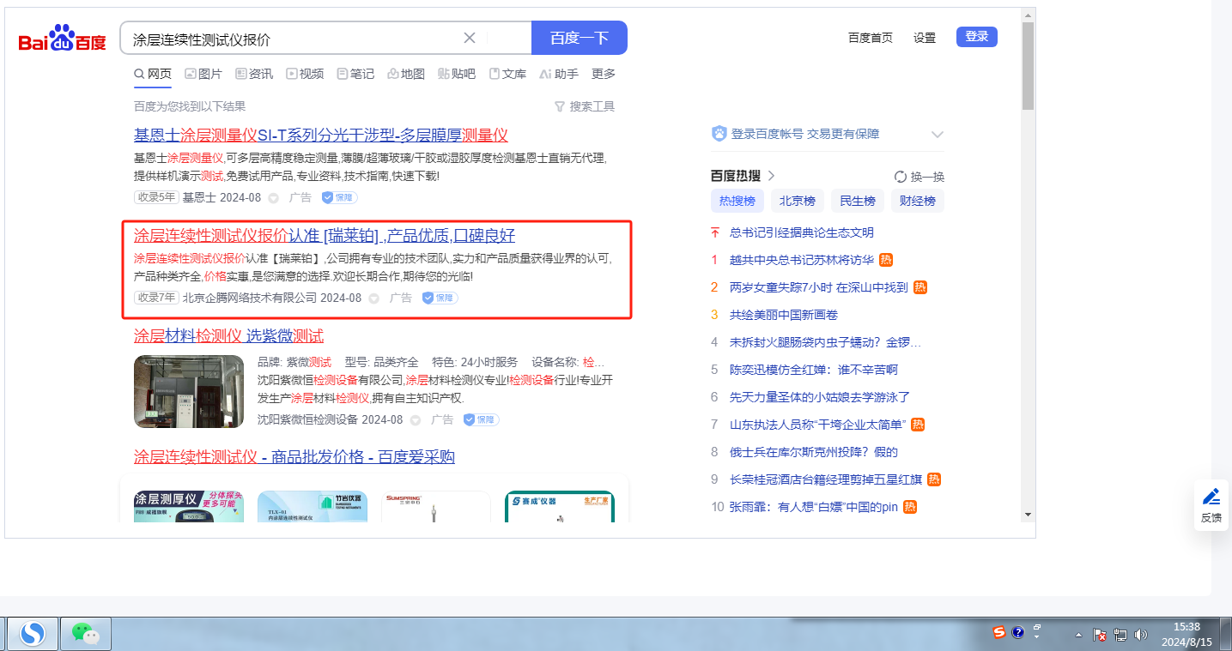Go to the 地图 map tab
The width and height of the screenshot is (1232, 651).
406,74
